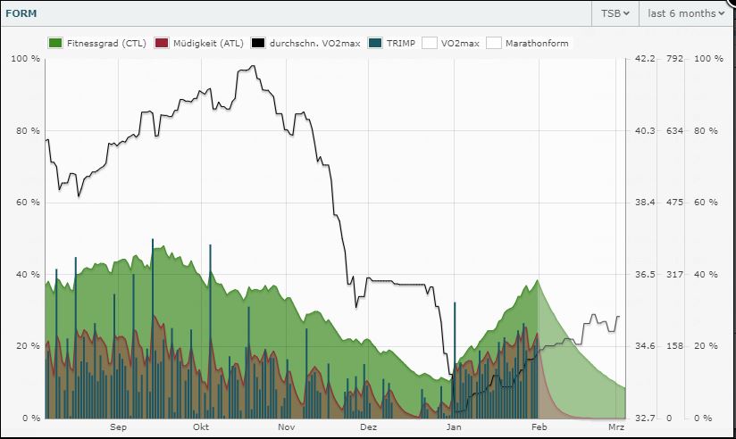Toggle the TRIMP legend text label
This screenshot has height=439, width=736.
[x=399, y=43]
